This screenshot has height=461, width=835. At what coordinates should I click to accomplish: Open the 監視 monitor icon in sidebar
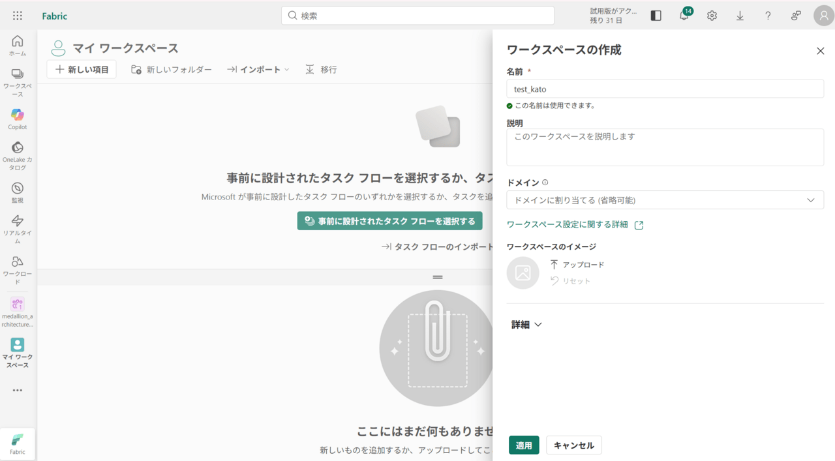(x=18, y=192)
